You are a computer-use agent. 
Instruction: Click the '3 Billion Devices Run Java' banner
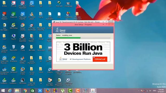point(83,52)
